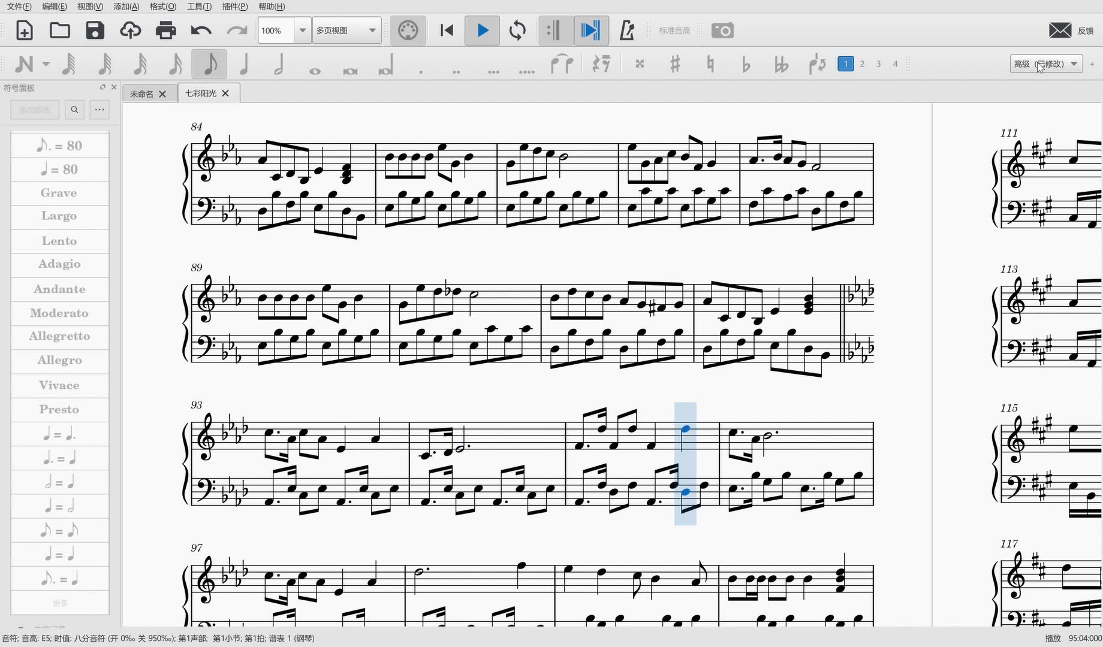1103x647 pixels.
Task: Select half note duration
Action: [x=279, y=64]
